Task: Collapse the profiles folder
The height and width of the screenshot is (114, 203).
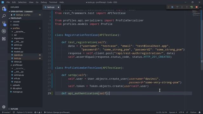Action: [x=16, y=28]
